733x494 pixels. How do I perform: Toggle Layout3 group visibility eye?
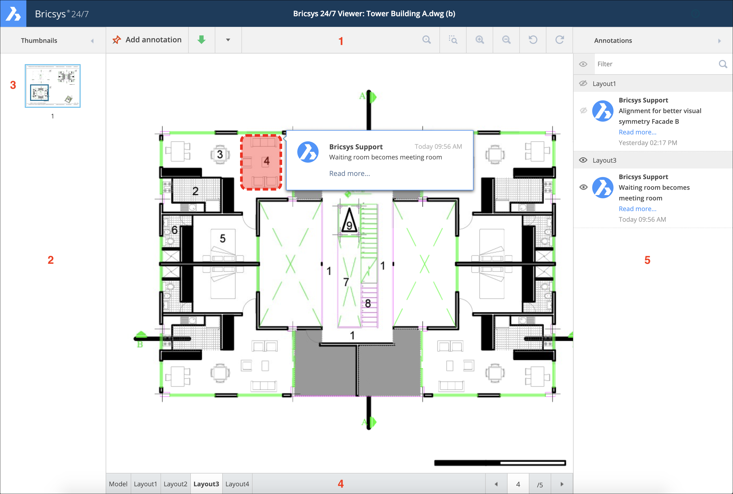tap(583, 160)
